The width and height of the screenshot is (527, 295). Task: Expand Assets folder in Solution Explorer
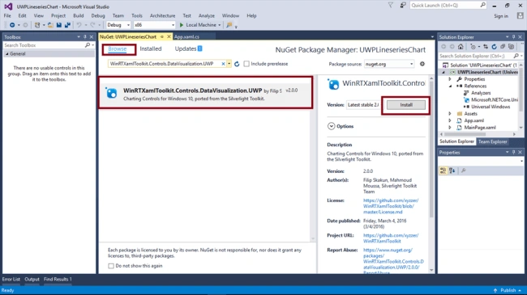(x=450, y=114)
